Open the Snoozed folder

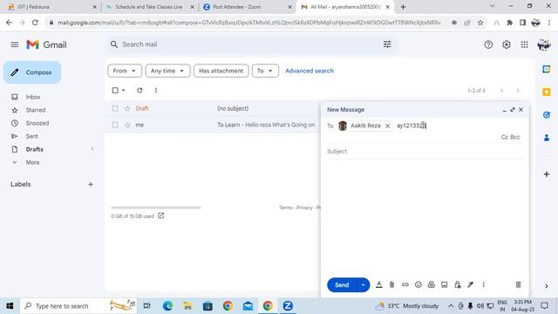click(x=37, y=123)
